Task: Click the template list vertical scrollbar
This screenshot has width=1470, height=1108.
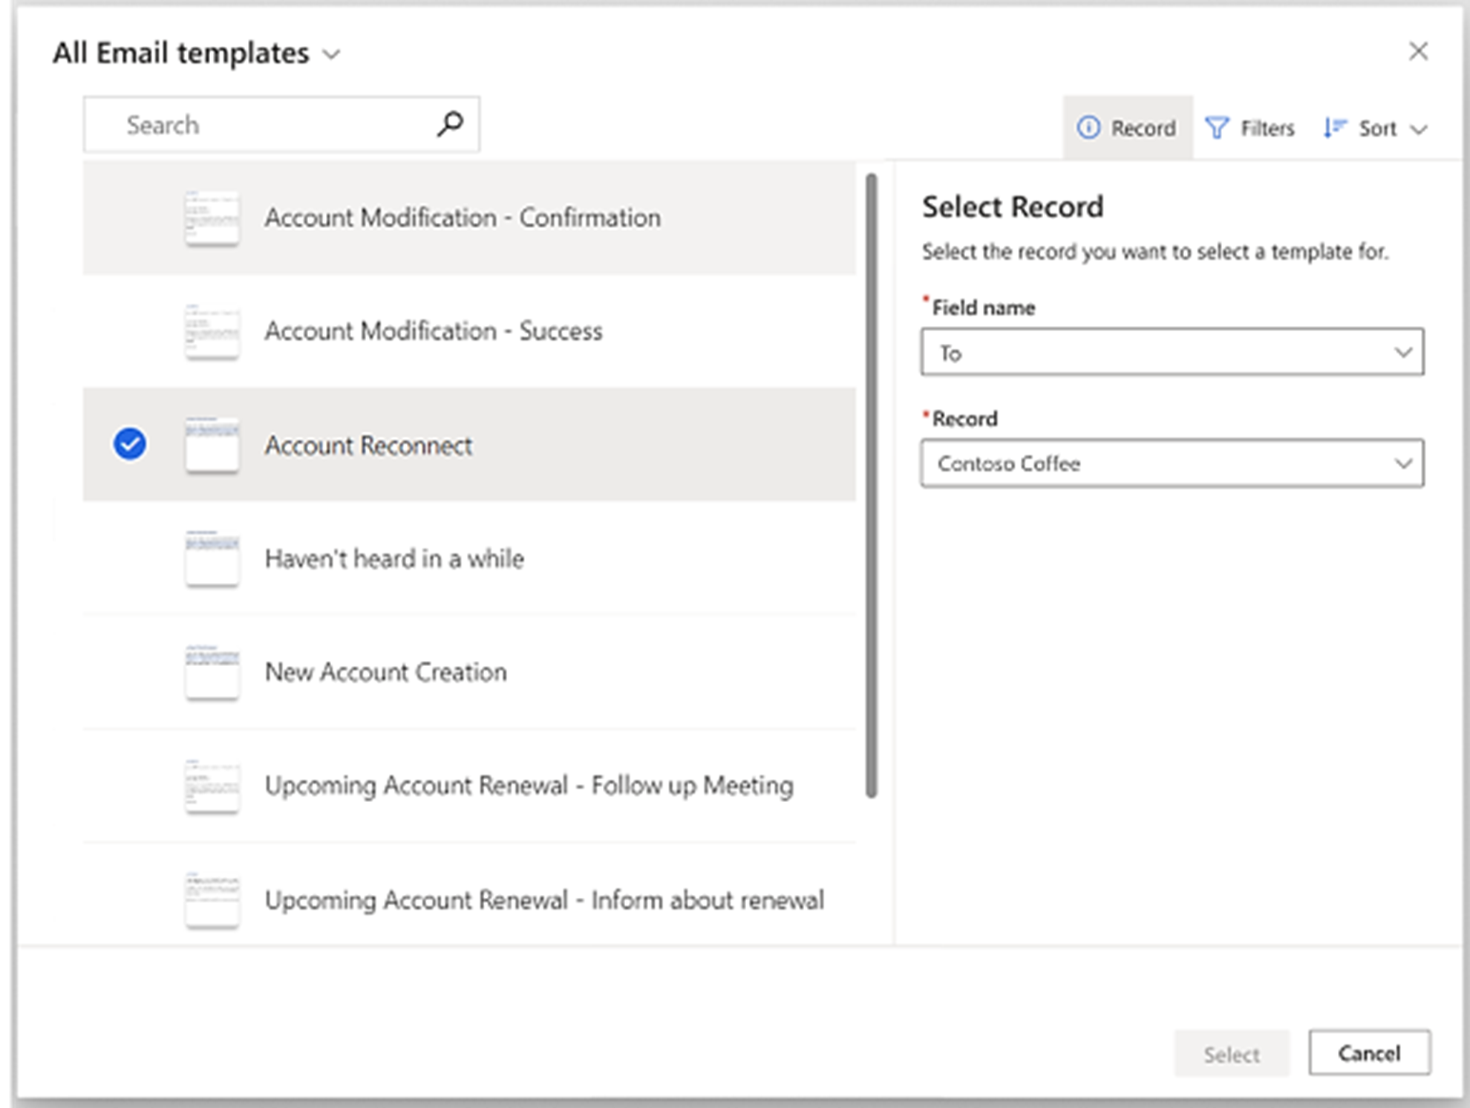Action: pyautogui.click(x=872, y=486)
